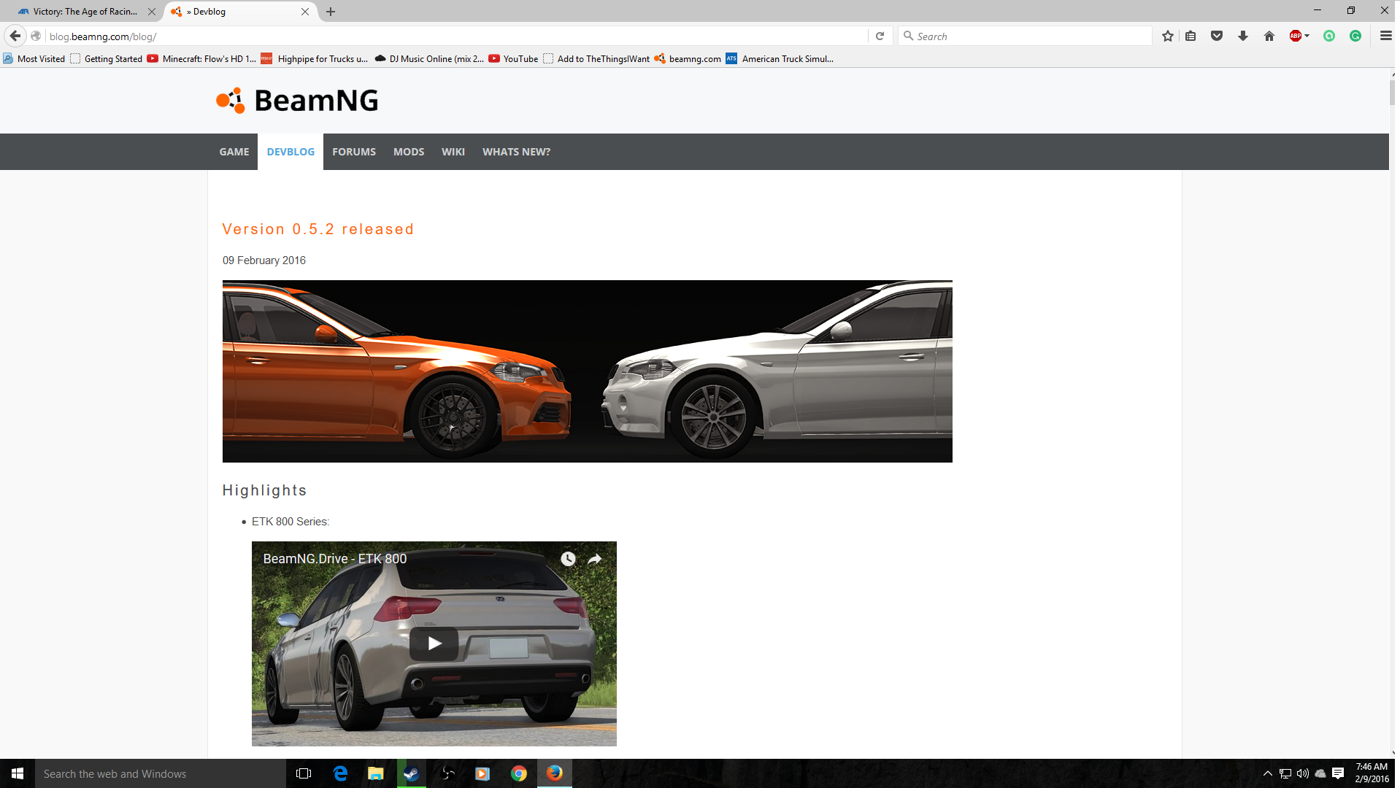Open the beamng.com bookmark
This screenshot has width=1400, height=788.
688,59
